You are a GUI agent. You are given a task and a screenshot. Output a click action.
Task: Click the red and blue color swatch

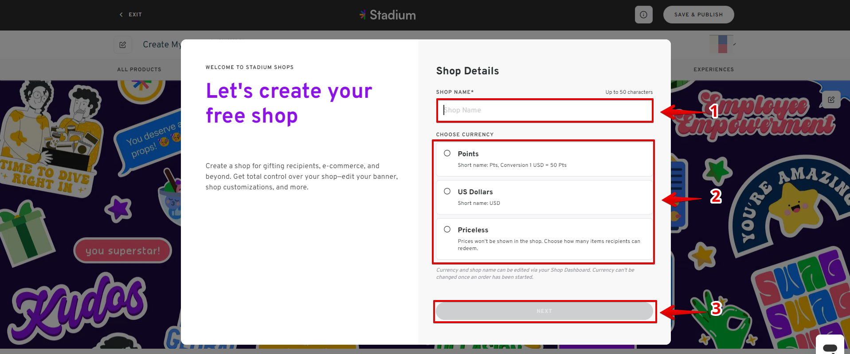tap(722, 44)
